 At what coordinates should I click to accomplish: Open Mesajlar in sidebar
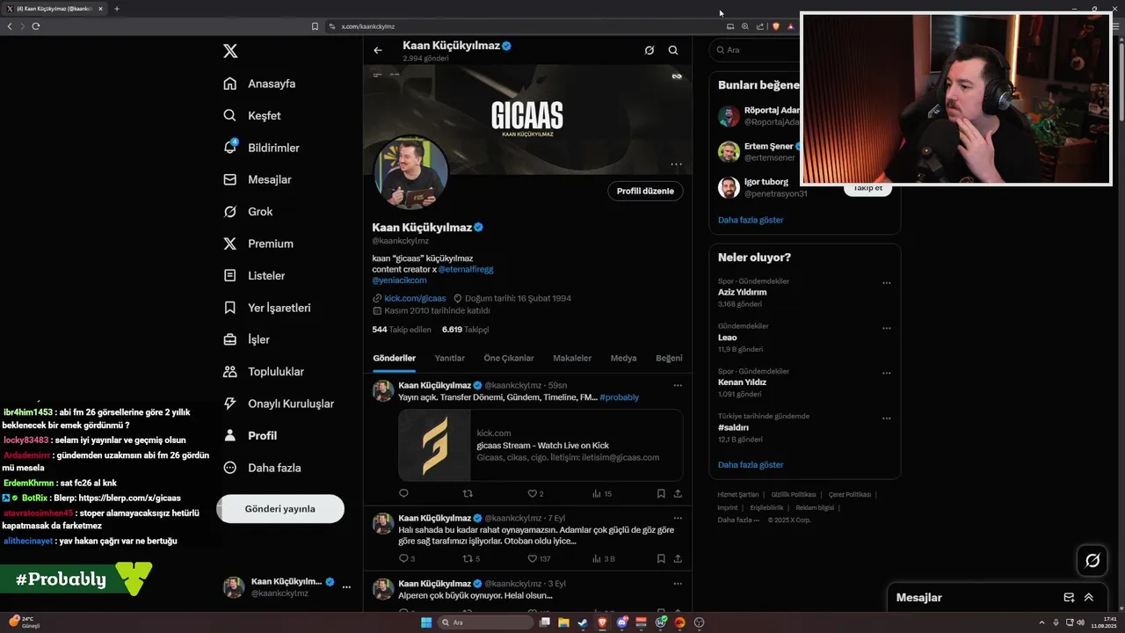pyautogui.click(x=258, y=179)
